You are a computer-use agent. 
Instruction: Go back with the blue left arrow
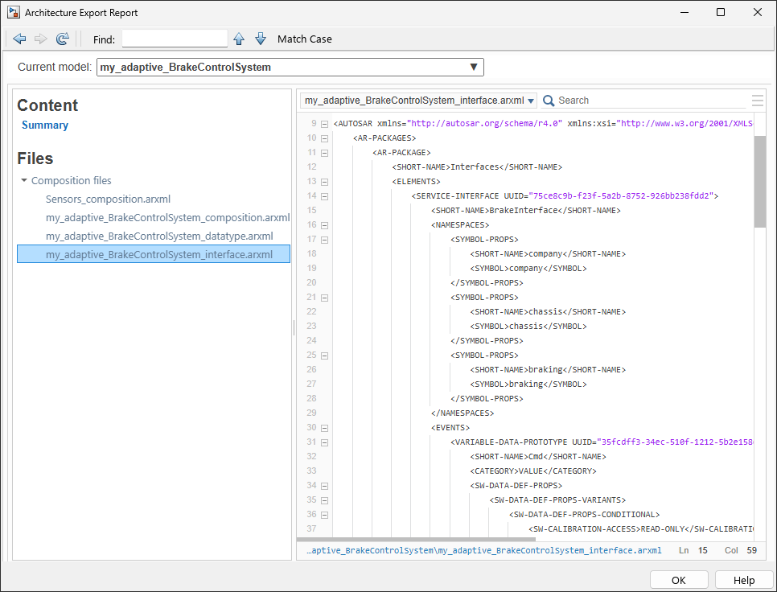tap(19, 39)
